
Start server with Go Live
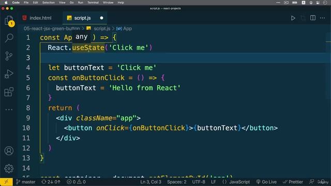[266, 182]
